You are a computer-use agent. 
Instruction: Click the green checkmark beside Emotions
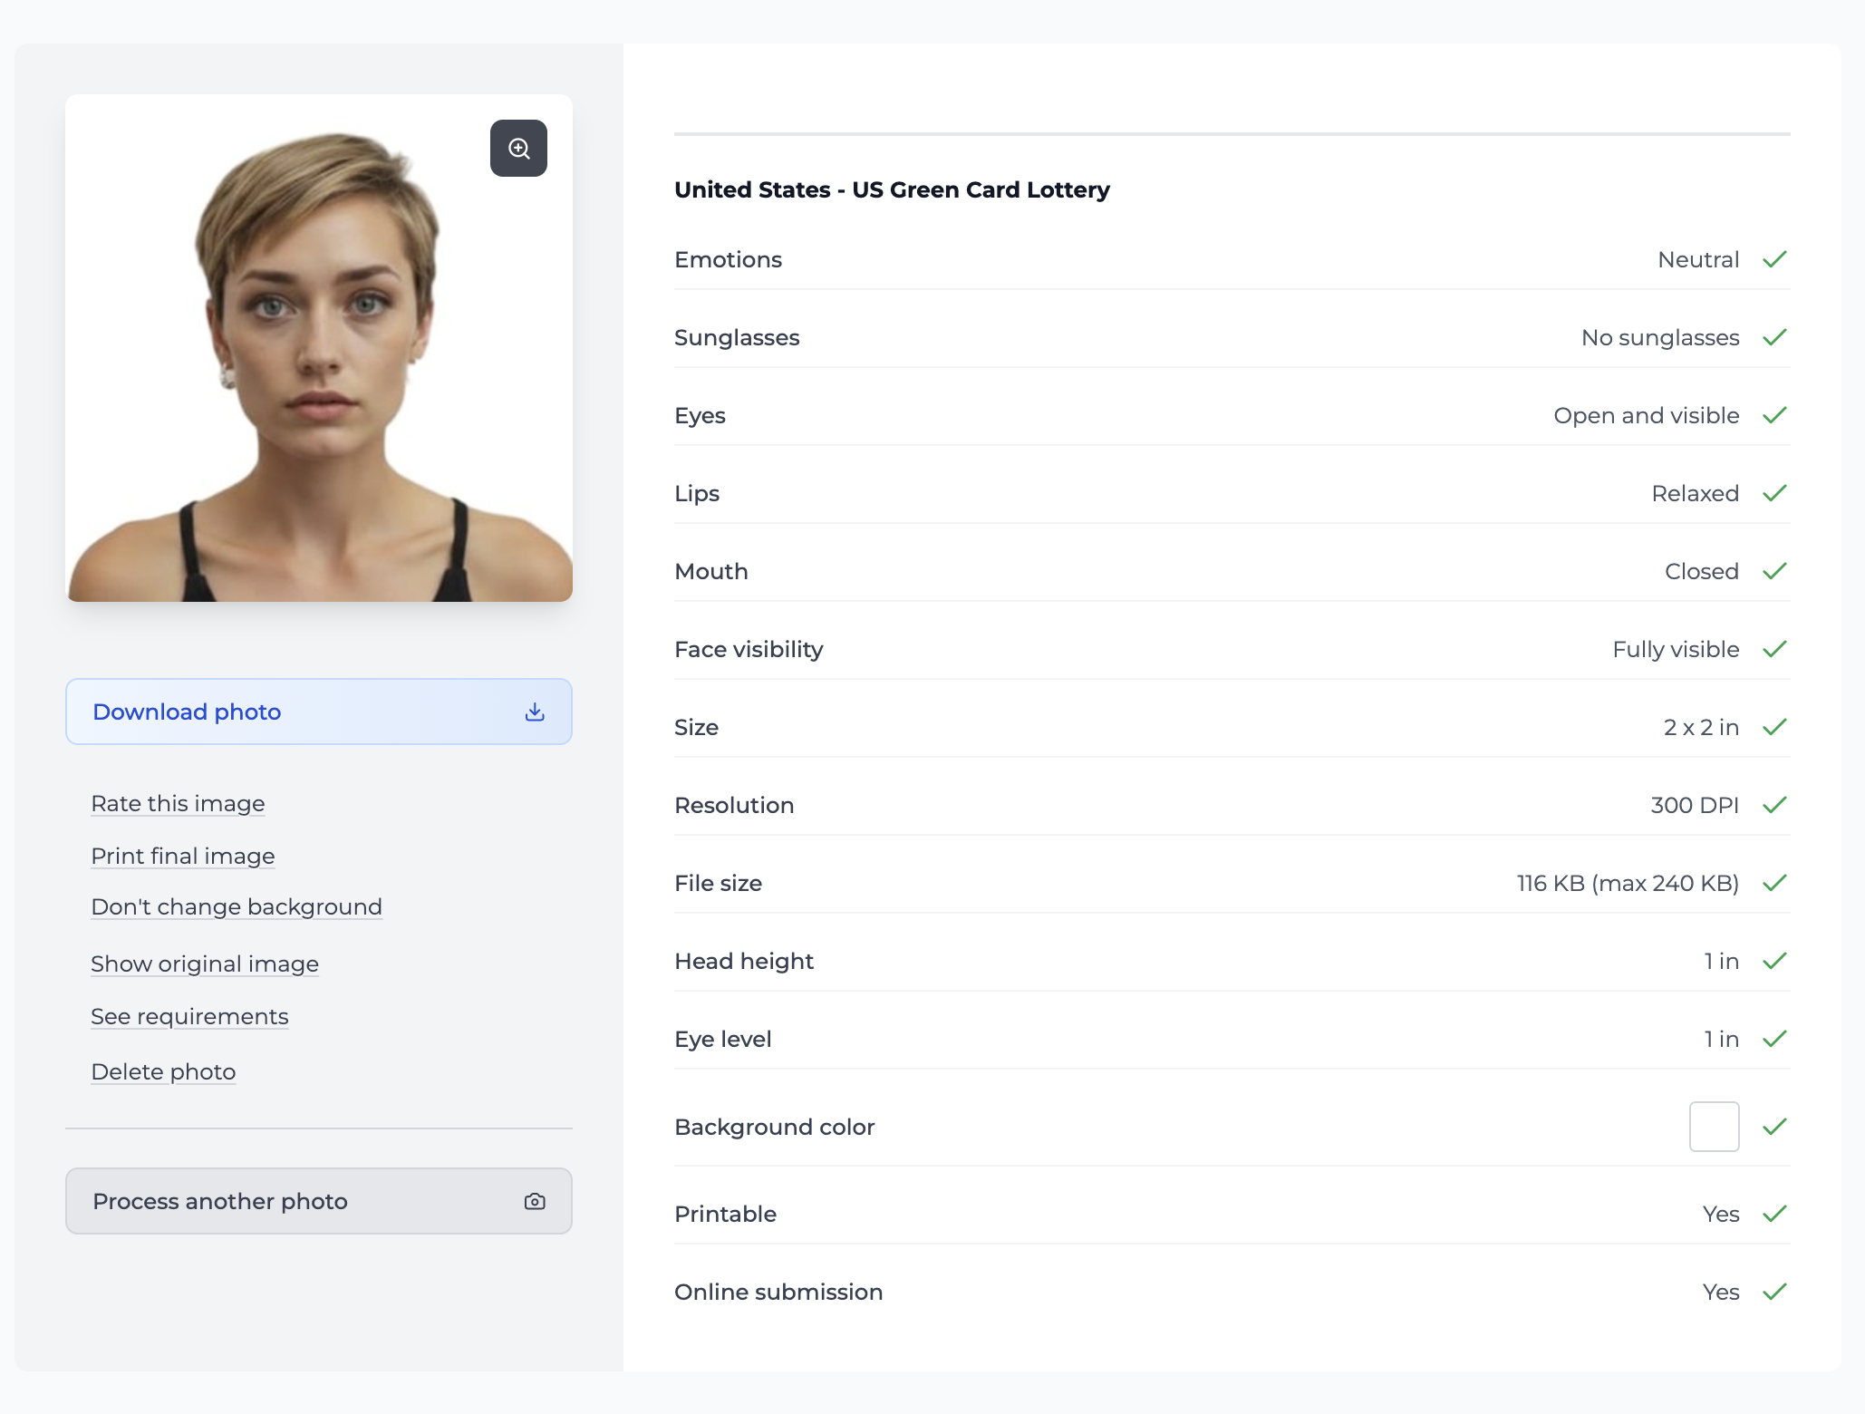click(x=1774, y=260)
